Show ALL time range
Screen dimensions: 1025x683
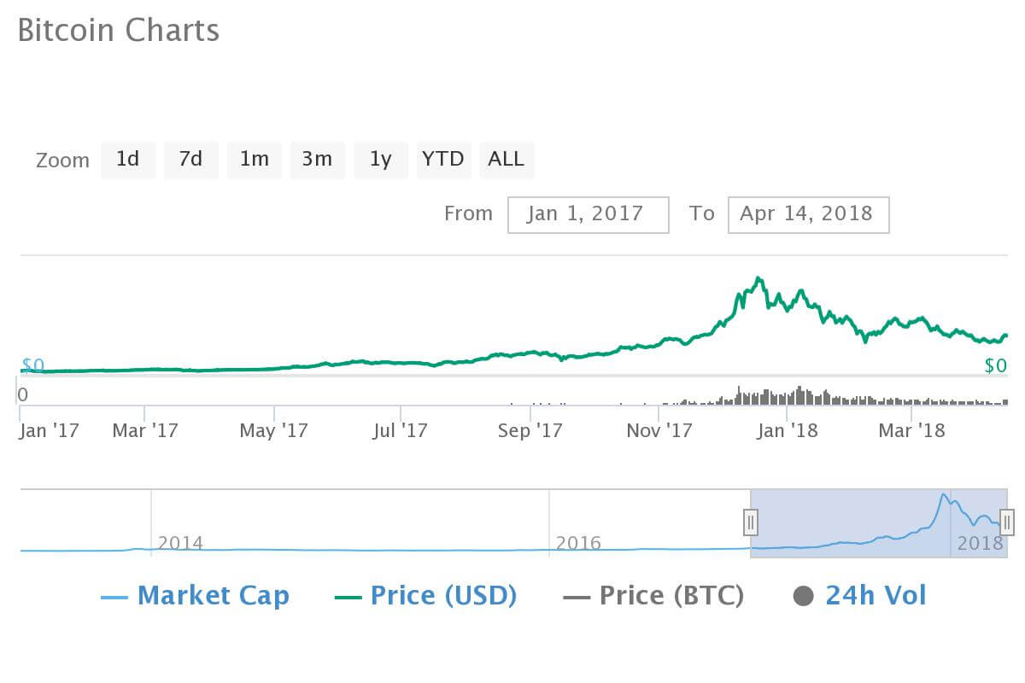pos(506,160)
